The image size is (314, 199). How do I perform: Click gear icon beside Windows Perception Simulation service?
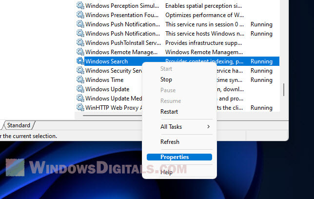(80, 5)
